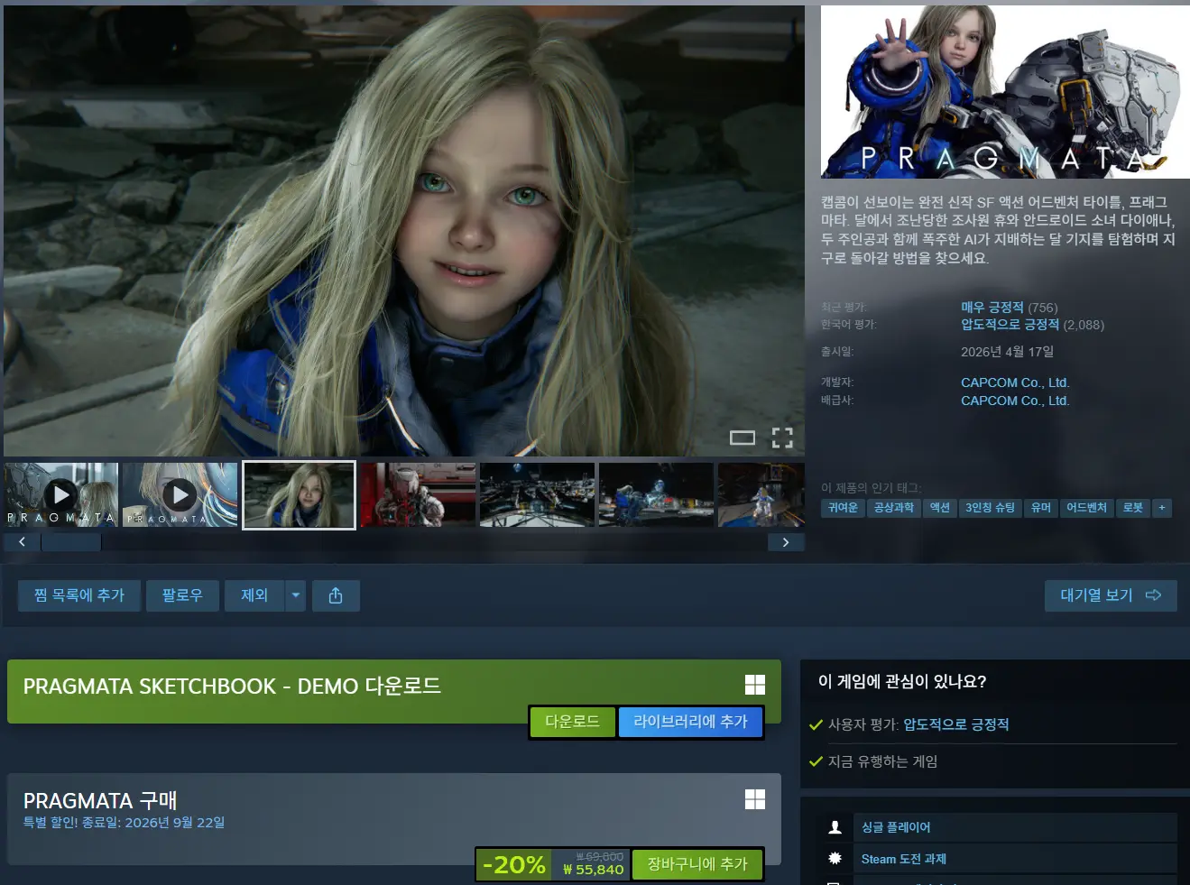Select the highlighted blonde girl screenshot thumbnail

(x=300, y=495)
